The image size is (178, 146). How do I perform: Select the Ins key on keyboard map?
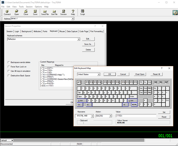click(141, 88)
